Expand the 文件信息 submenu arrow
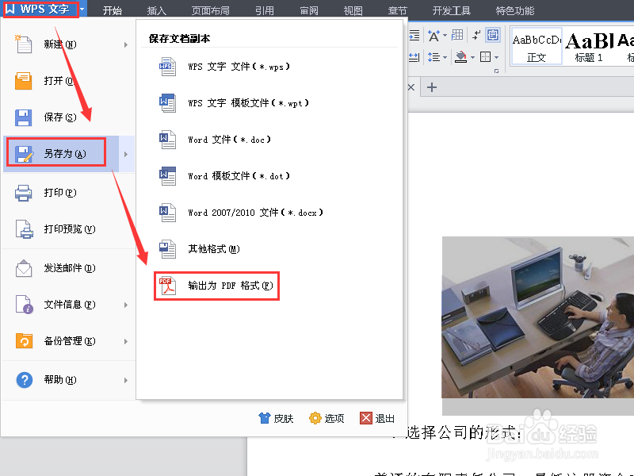Viewport: 634px width, 476px height. click(126, 305)
